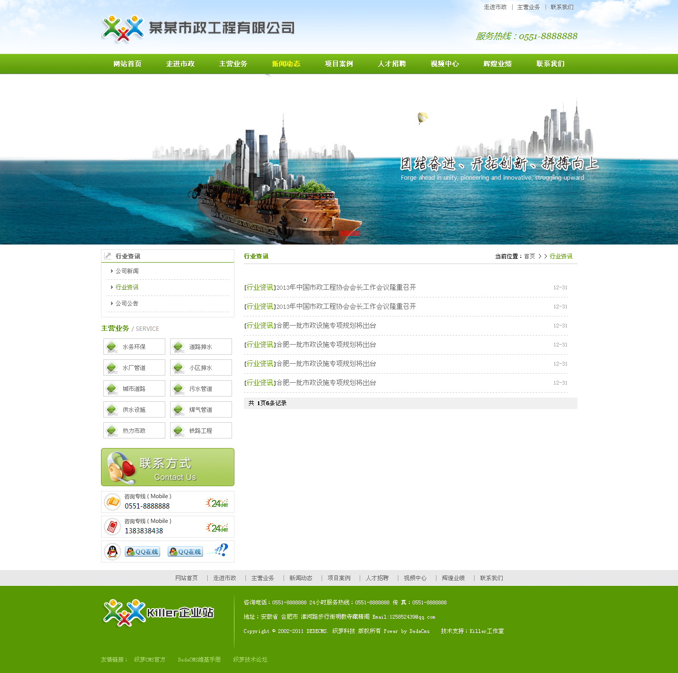Click the green diamond icon beside 水务环保
The height and width of the screenshot is (673, 678).
click(x=112, y=347)
